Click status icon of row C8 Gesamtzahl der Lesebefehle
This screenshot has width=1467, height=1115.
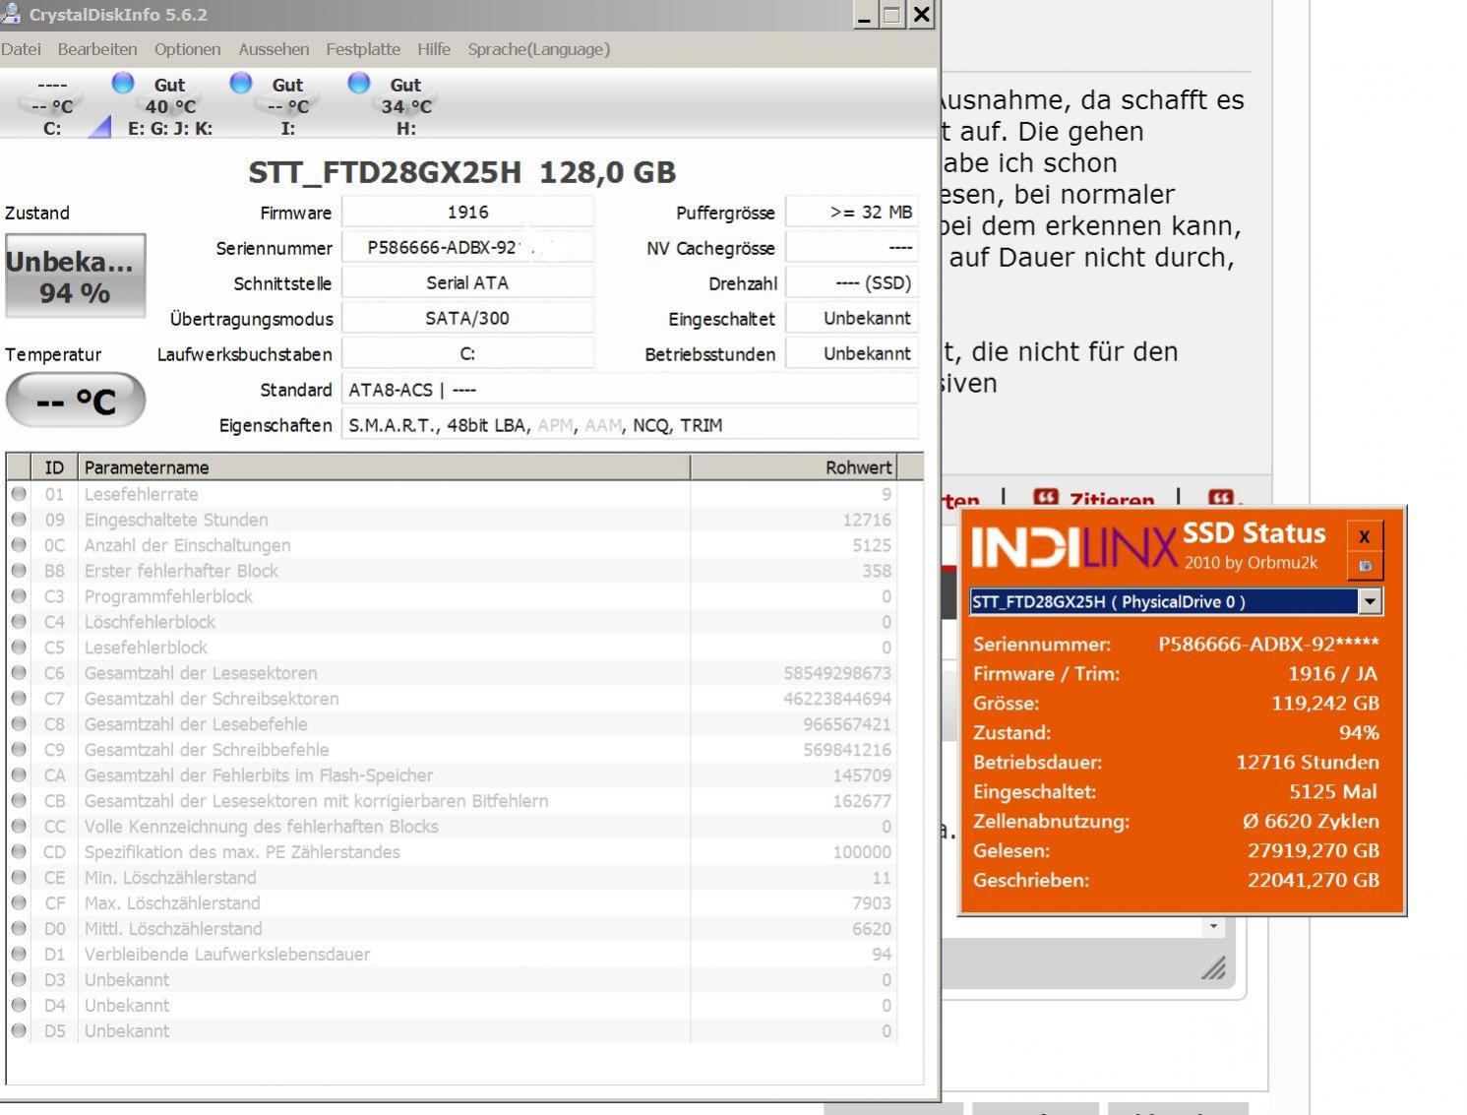click(19, 724)
